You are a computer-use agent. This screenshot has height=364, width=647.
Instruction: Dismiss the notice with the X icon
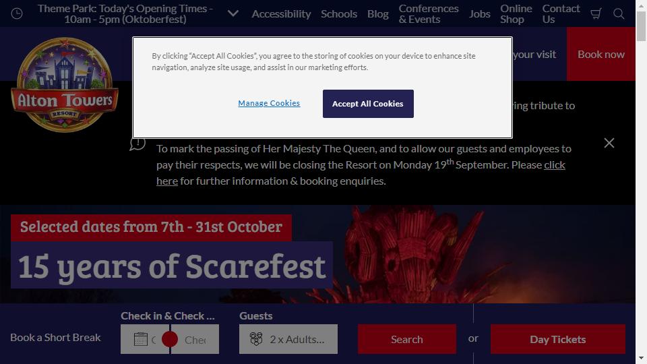[609, 143]
